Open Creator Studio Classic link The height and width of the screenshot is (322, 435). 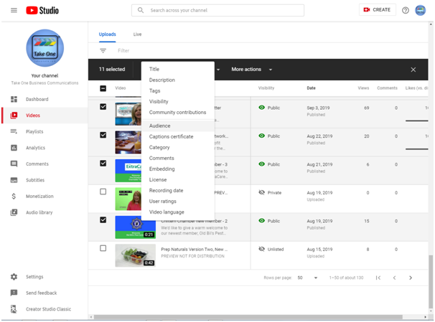(x=48, y=309)
